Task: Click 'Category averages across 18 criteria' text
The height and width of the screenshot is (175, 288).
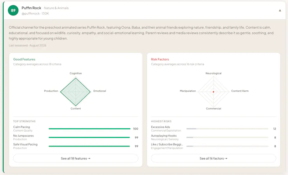Action: 37,64
